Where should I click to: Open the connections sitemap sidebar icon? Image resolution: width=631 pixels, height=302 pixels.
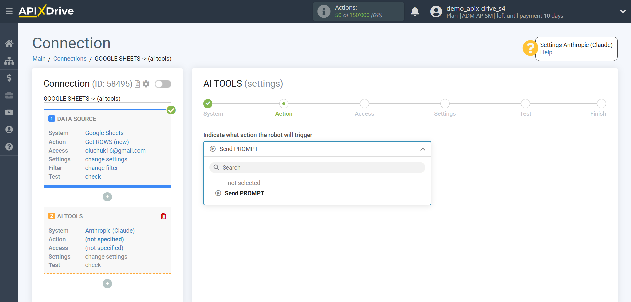[9, 61]
